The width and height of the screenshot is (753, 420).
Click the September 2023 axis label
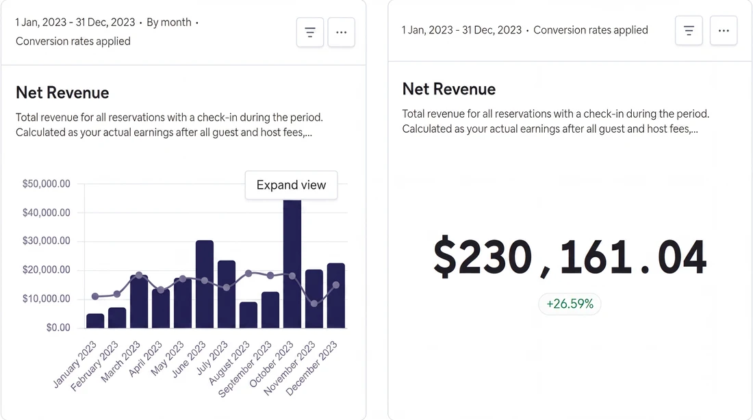click(x=245, y=369)
